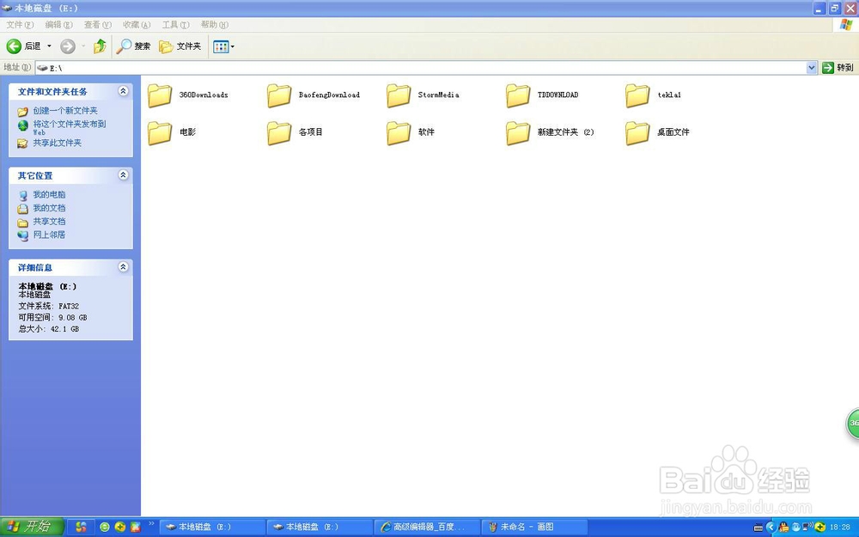This screenshot has width=859, height=537.
Task: Select the 新建文件夹 (2) folder icon
Action: click(518, 132)
